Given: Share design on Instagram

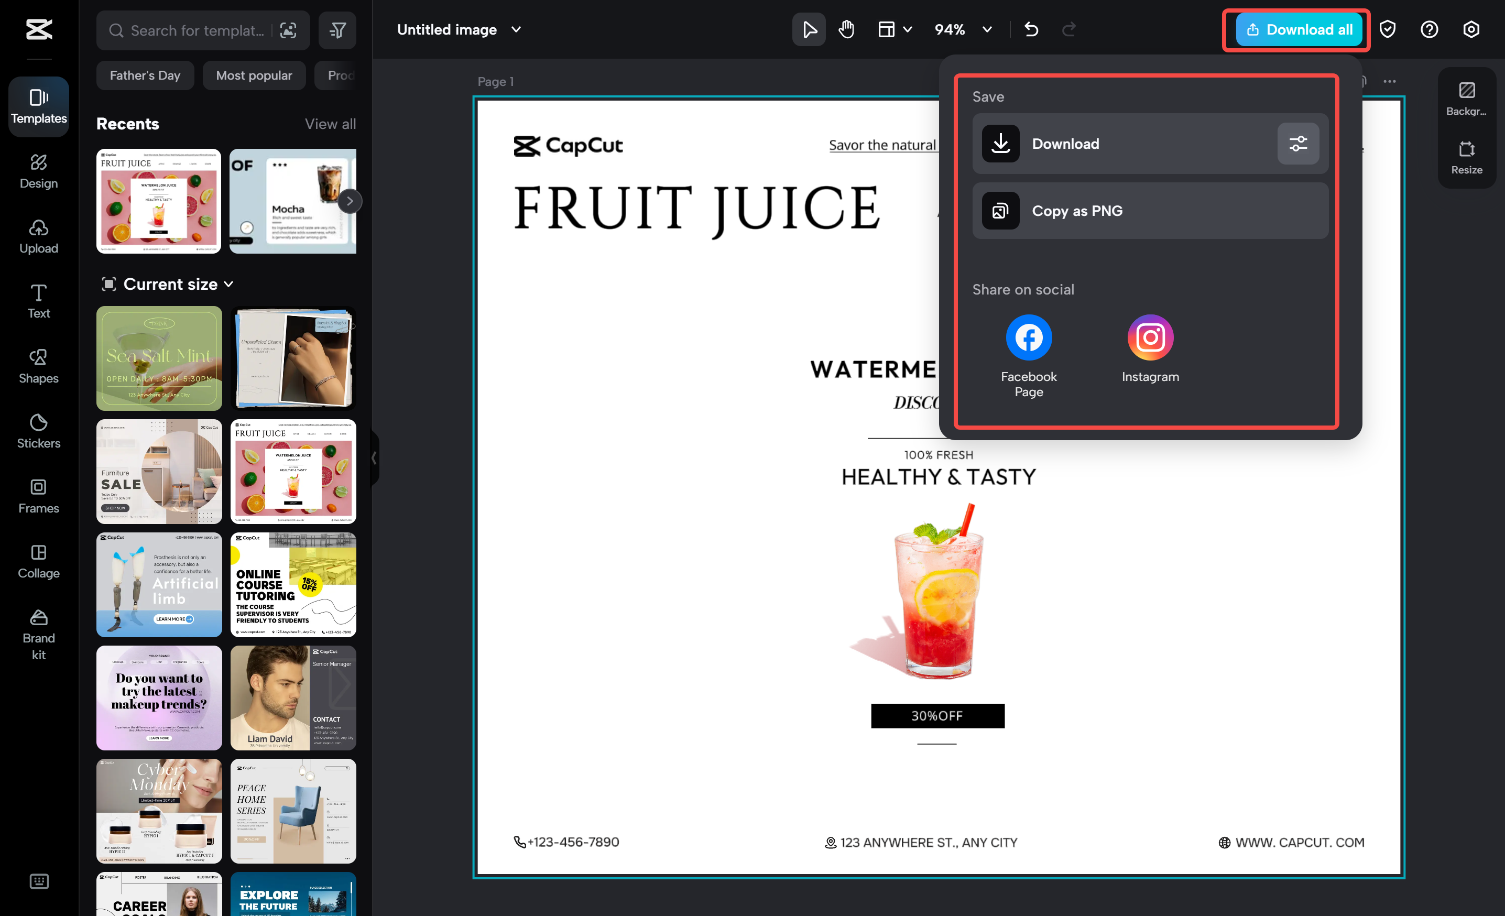Looking at the screenshot, I should [x=1150, y=337].
